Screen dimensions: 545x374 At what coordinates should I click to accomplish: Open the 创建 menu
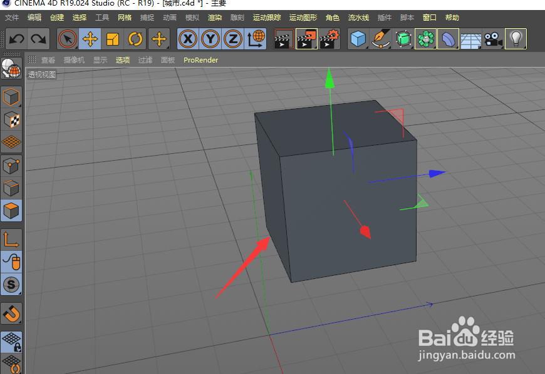[57, 18]
